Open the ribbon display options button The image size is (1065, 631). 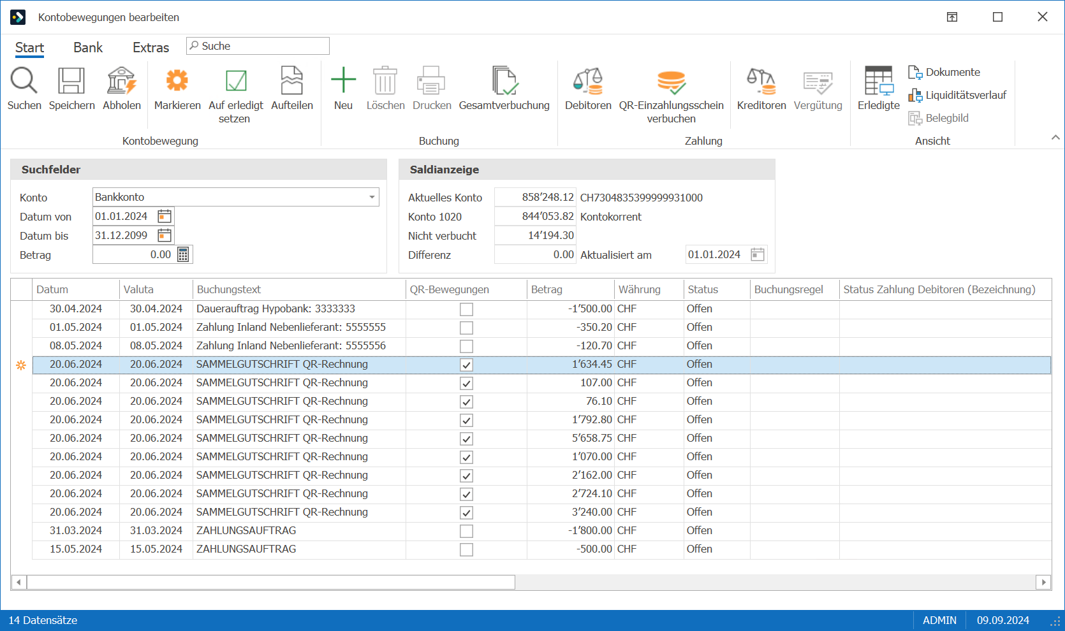pos(952,17)
